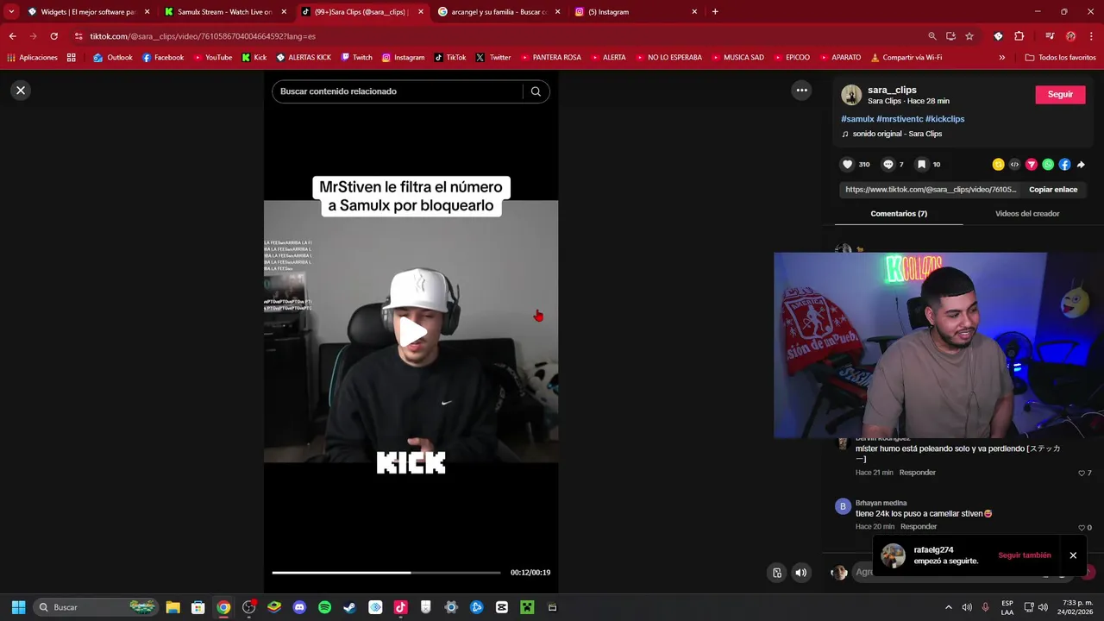Go back to previous page
1104x621 pixels.
tap(12, 36)
